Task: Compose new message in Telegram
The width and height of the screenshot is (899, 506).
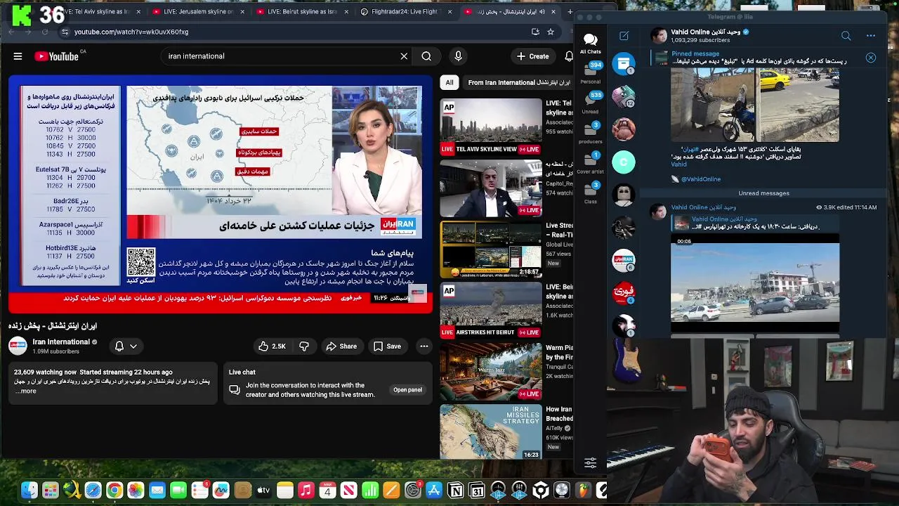Action: tap(624, 35)
